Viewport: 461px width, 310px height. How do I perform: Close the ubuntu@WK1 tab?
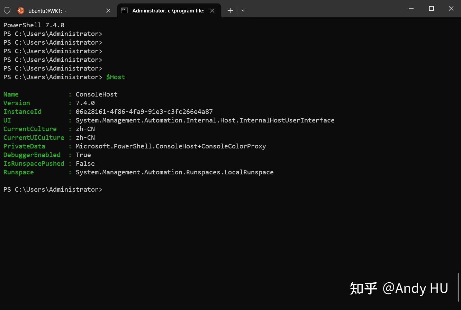(108, 11)
